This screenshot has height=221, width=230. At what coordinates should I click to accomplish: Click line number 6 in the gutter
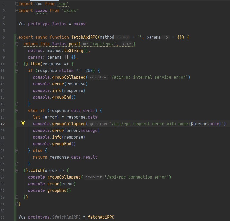tap(4, 37)
